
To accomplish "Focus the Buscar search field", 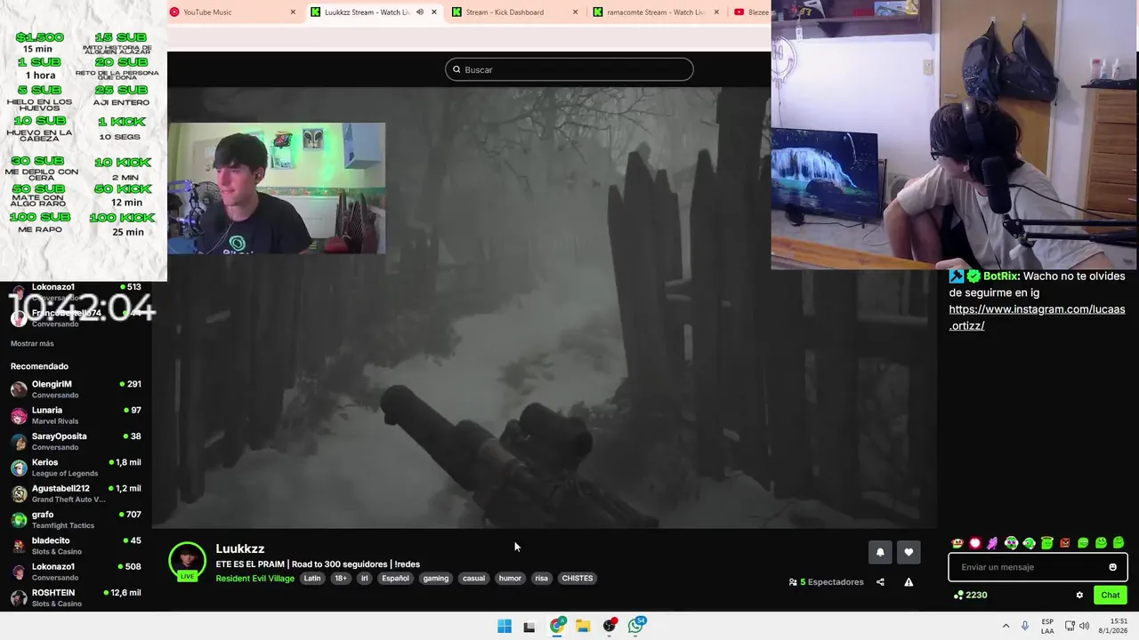I will pos(569,69).
